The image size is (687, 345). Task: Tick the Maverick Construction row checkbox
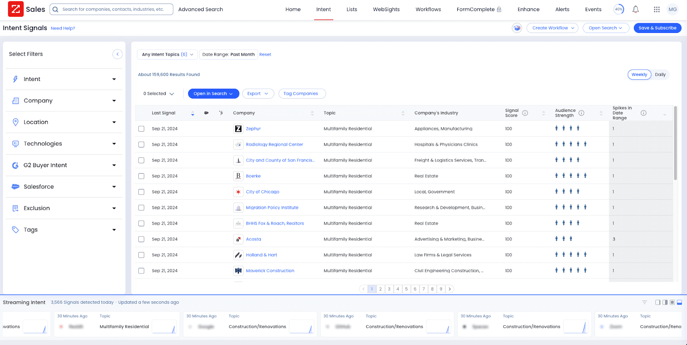141,271
